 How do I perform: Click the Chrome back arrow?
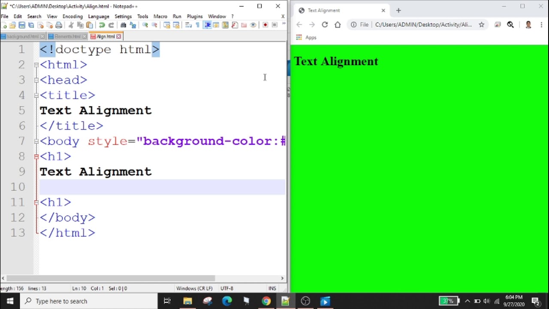click(x=299, y=24)
